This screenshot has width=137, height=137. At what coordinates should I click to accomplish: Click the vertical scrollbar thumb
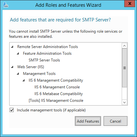(125, 68)
